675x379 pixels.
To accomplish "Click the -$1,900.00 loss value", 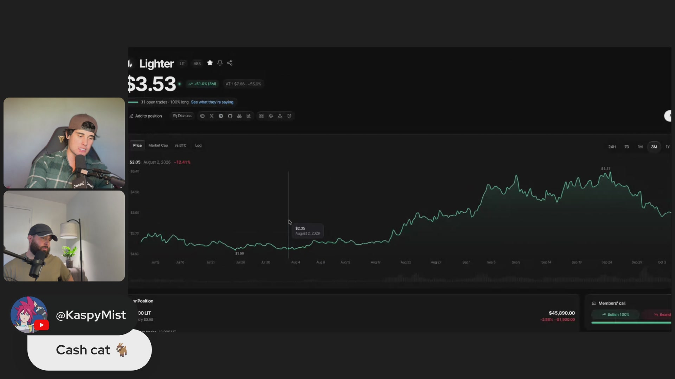I will [x=566, y=319].
